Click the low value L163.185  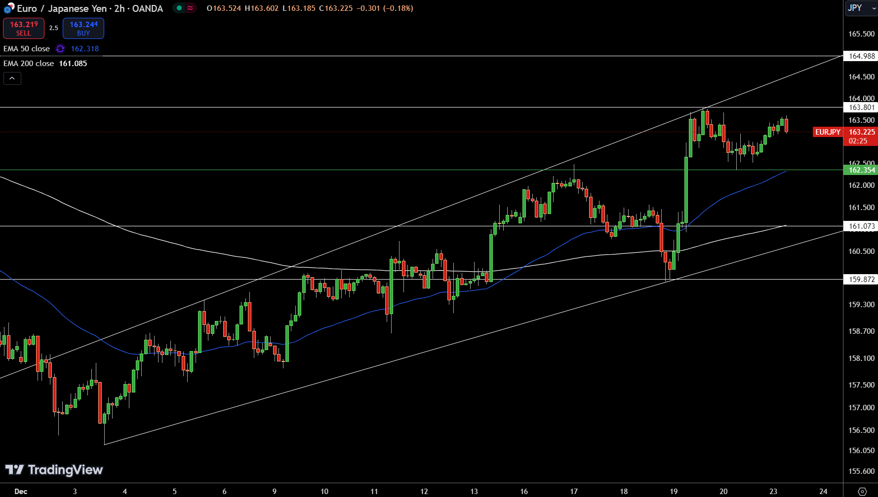299,8
